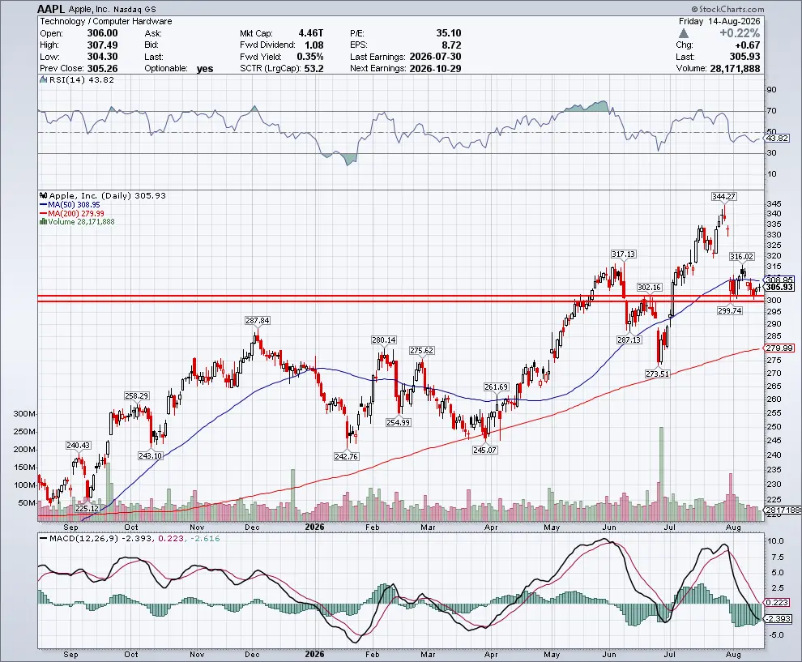Click Next Earnings date 2026-10-29
The image size is (802, 662).
pyautogui.click(x=435, y=69)
